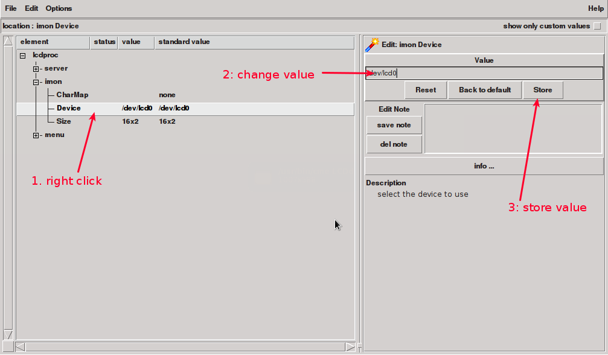Open the info ... button
The width and height of the screenshot is (608, 355).
pyautogui.click(x=484, y=166)
